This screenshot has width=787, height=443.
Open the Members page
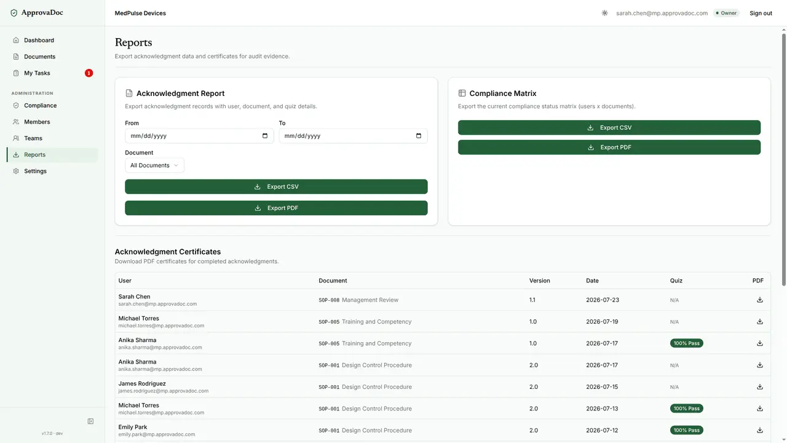point(52,122)
